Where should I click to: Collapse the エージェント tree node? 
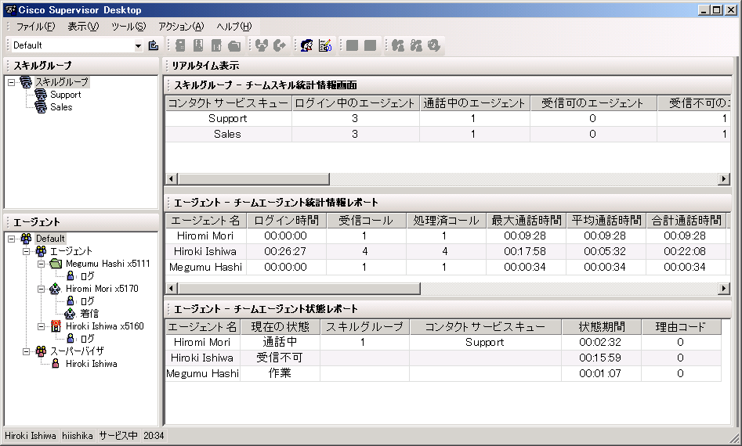(x=27, y=251)
